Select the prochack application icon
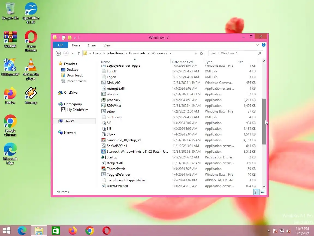Screen dimensions: 314x236 pyautogui.click(x=103, y=100)
